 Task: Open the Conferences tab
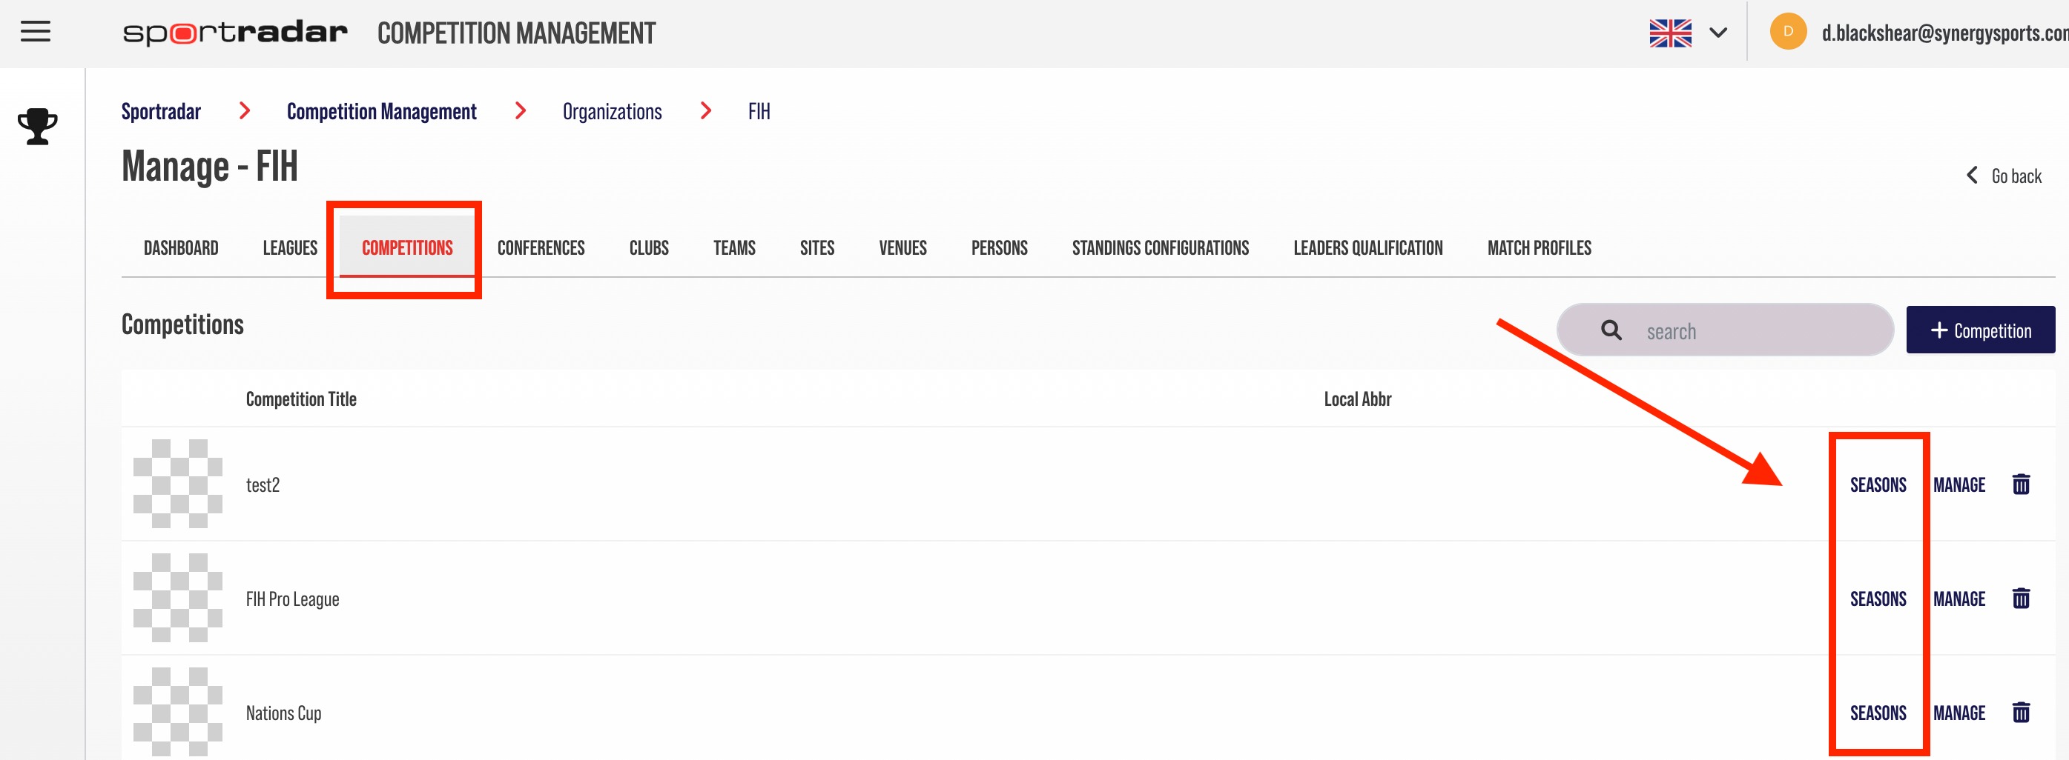tap(541, 248)
